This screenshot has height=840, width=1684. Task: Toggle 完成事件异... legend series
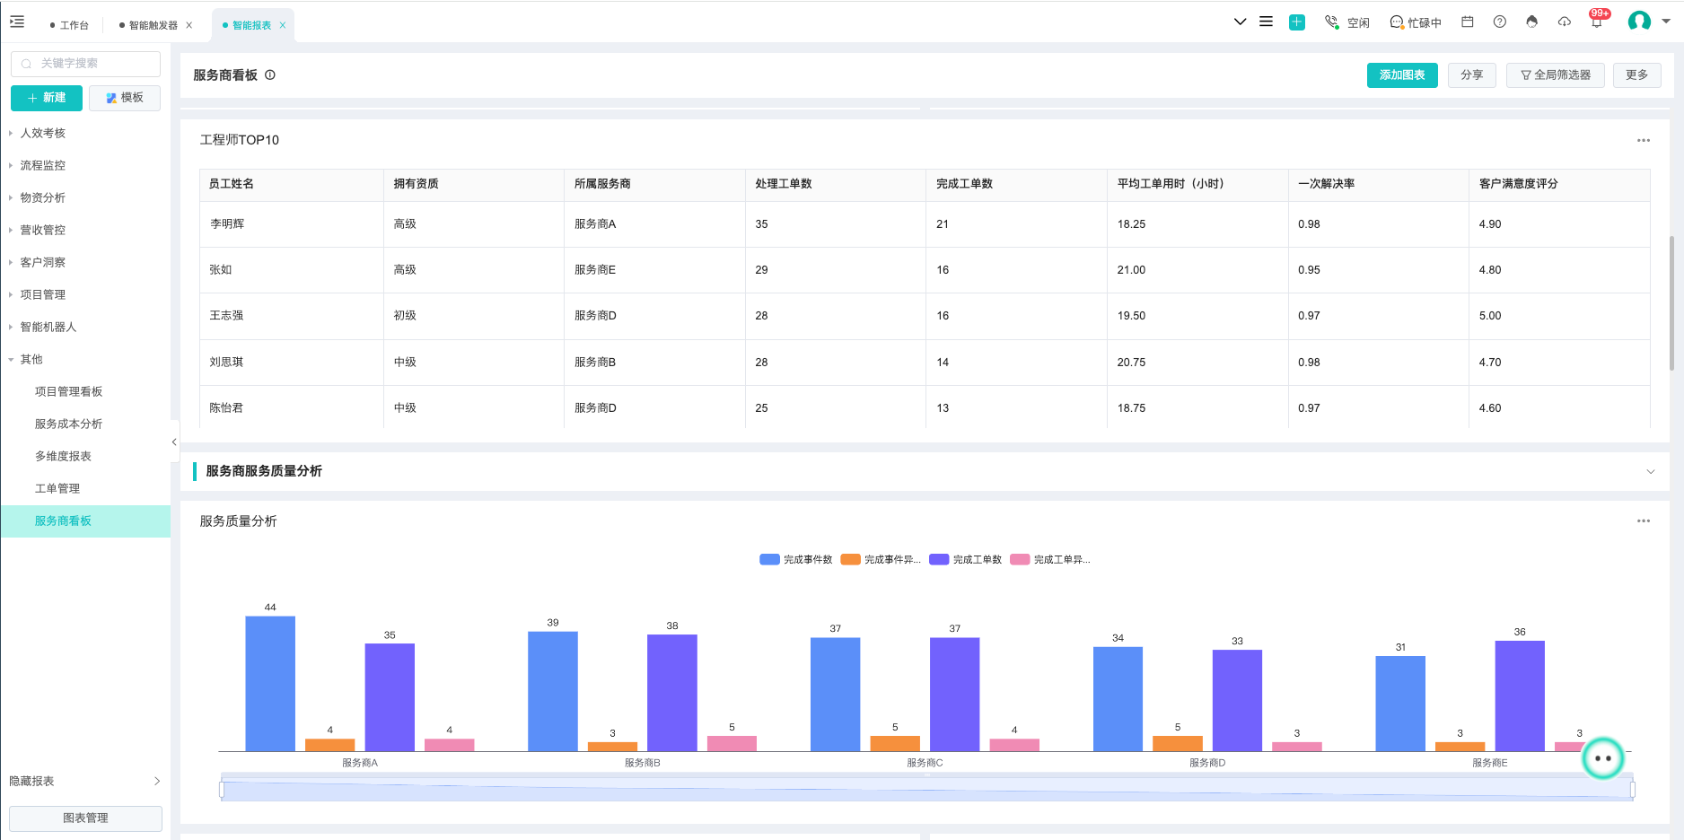[881, 559]
